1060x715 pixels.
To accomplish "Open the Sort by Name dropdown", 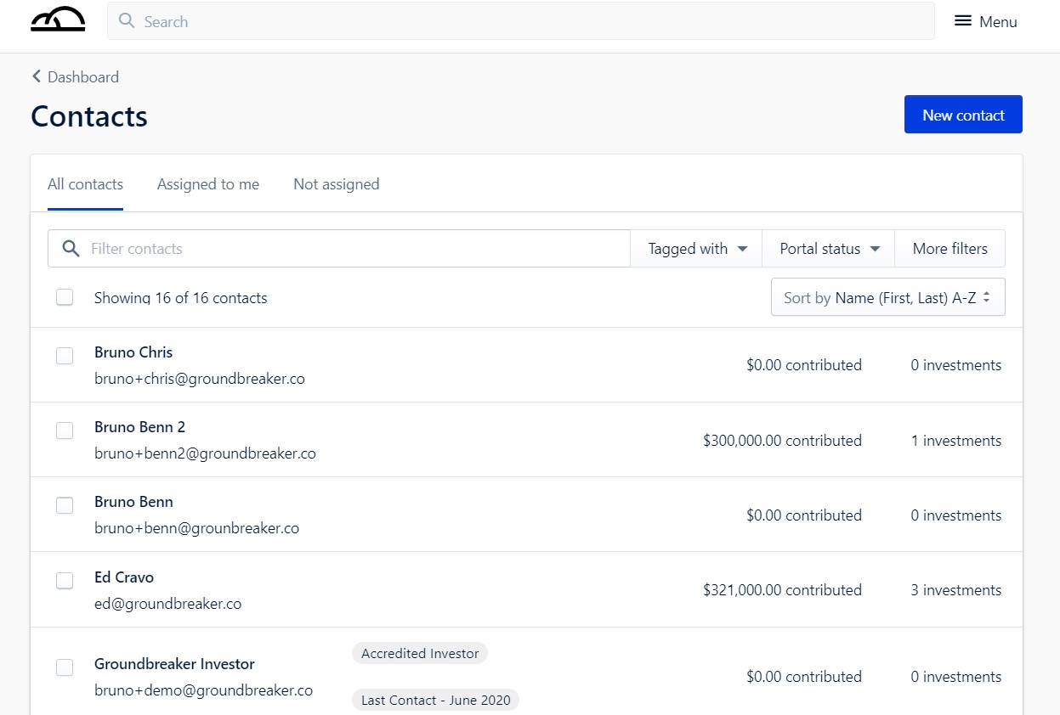I will pos(887,297).
